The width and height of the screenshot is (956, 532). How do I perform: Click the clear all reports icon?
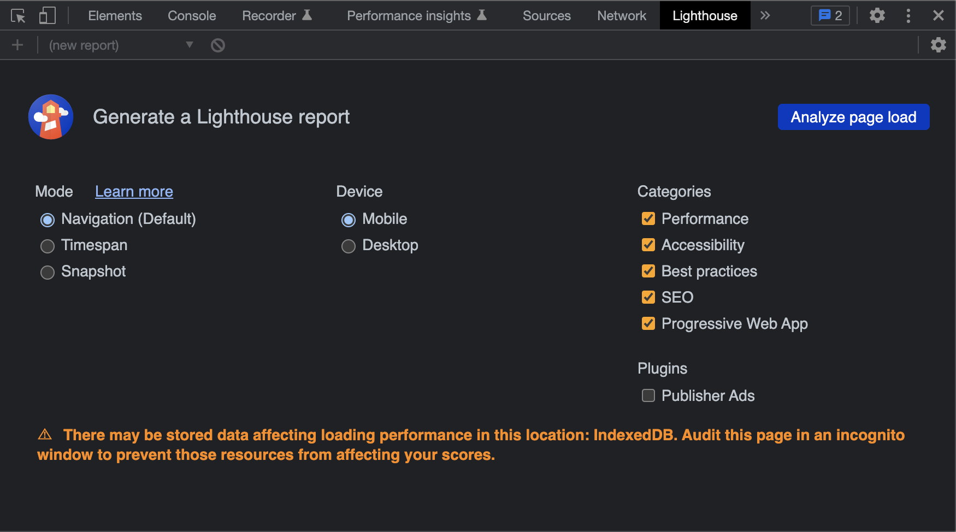218,45
